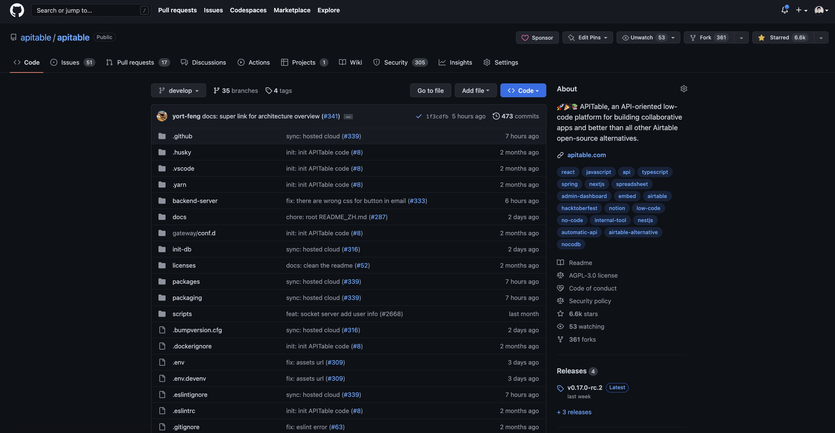Open the user avatar menu
The image size is (835, 433).
821,10
